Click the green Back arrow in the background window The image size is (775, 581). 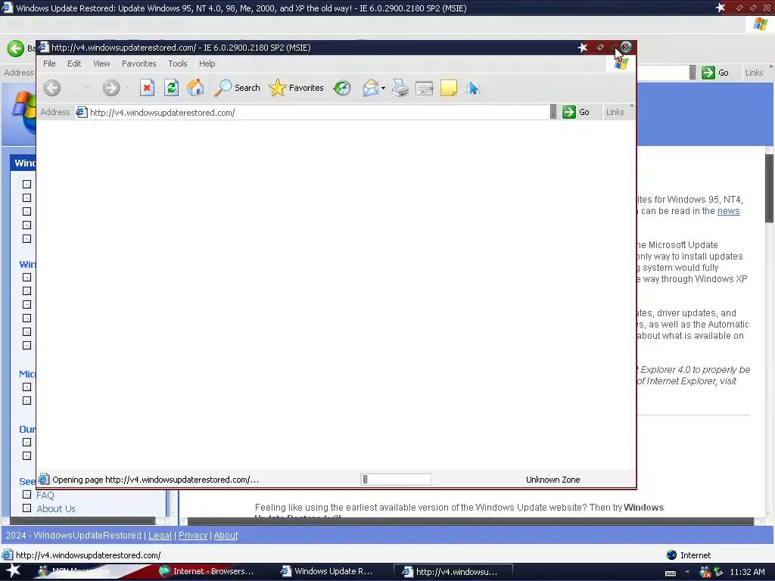(x=15, y=48)
